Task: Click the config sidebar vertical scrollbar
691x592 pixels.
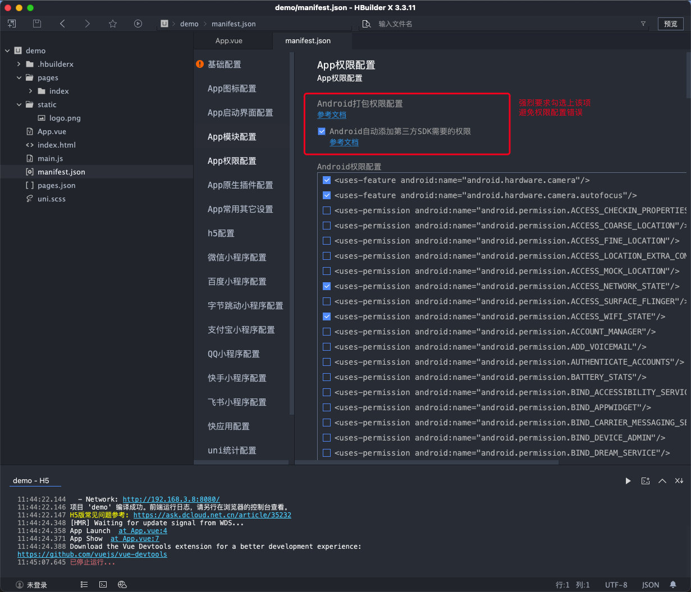Action: point(291,233)
